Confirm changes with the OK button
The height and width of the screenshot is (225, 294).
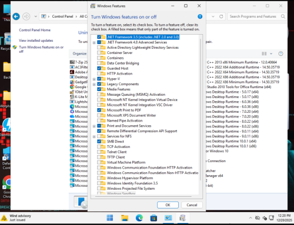(x=168, y=205)
